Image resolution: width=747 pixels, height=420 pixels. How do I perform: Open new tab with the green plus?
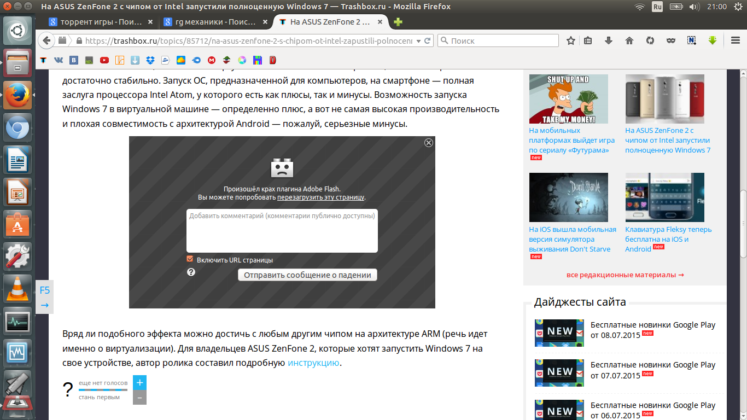[398, 22]
